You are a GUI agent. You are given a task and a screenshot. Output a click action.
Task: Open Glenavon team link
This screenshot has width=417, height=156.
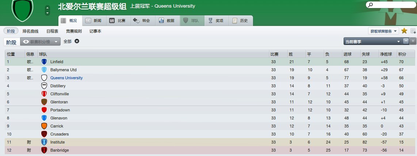(x=59, y=118)
